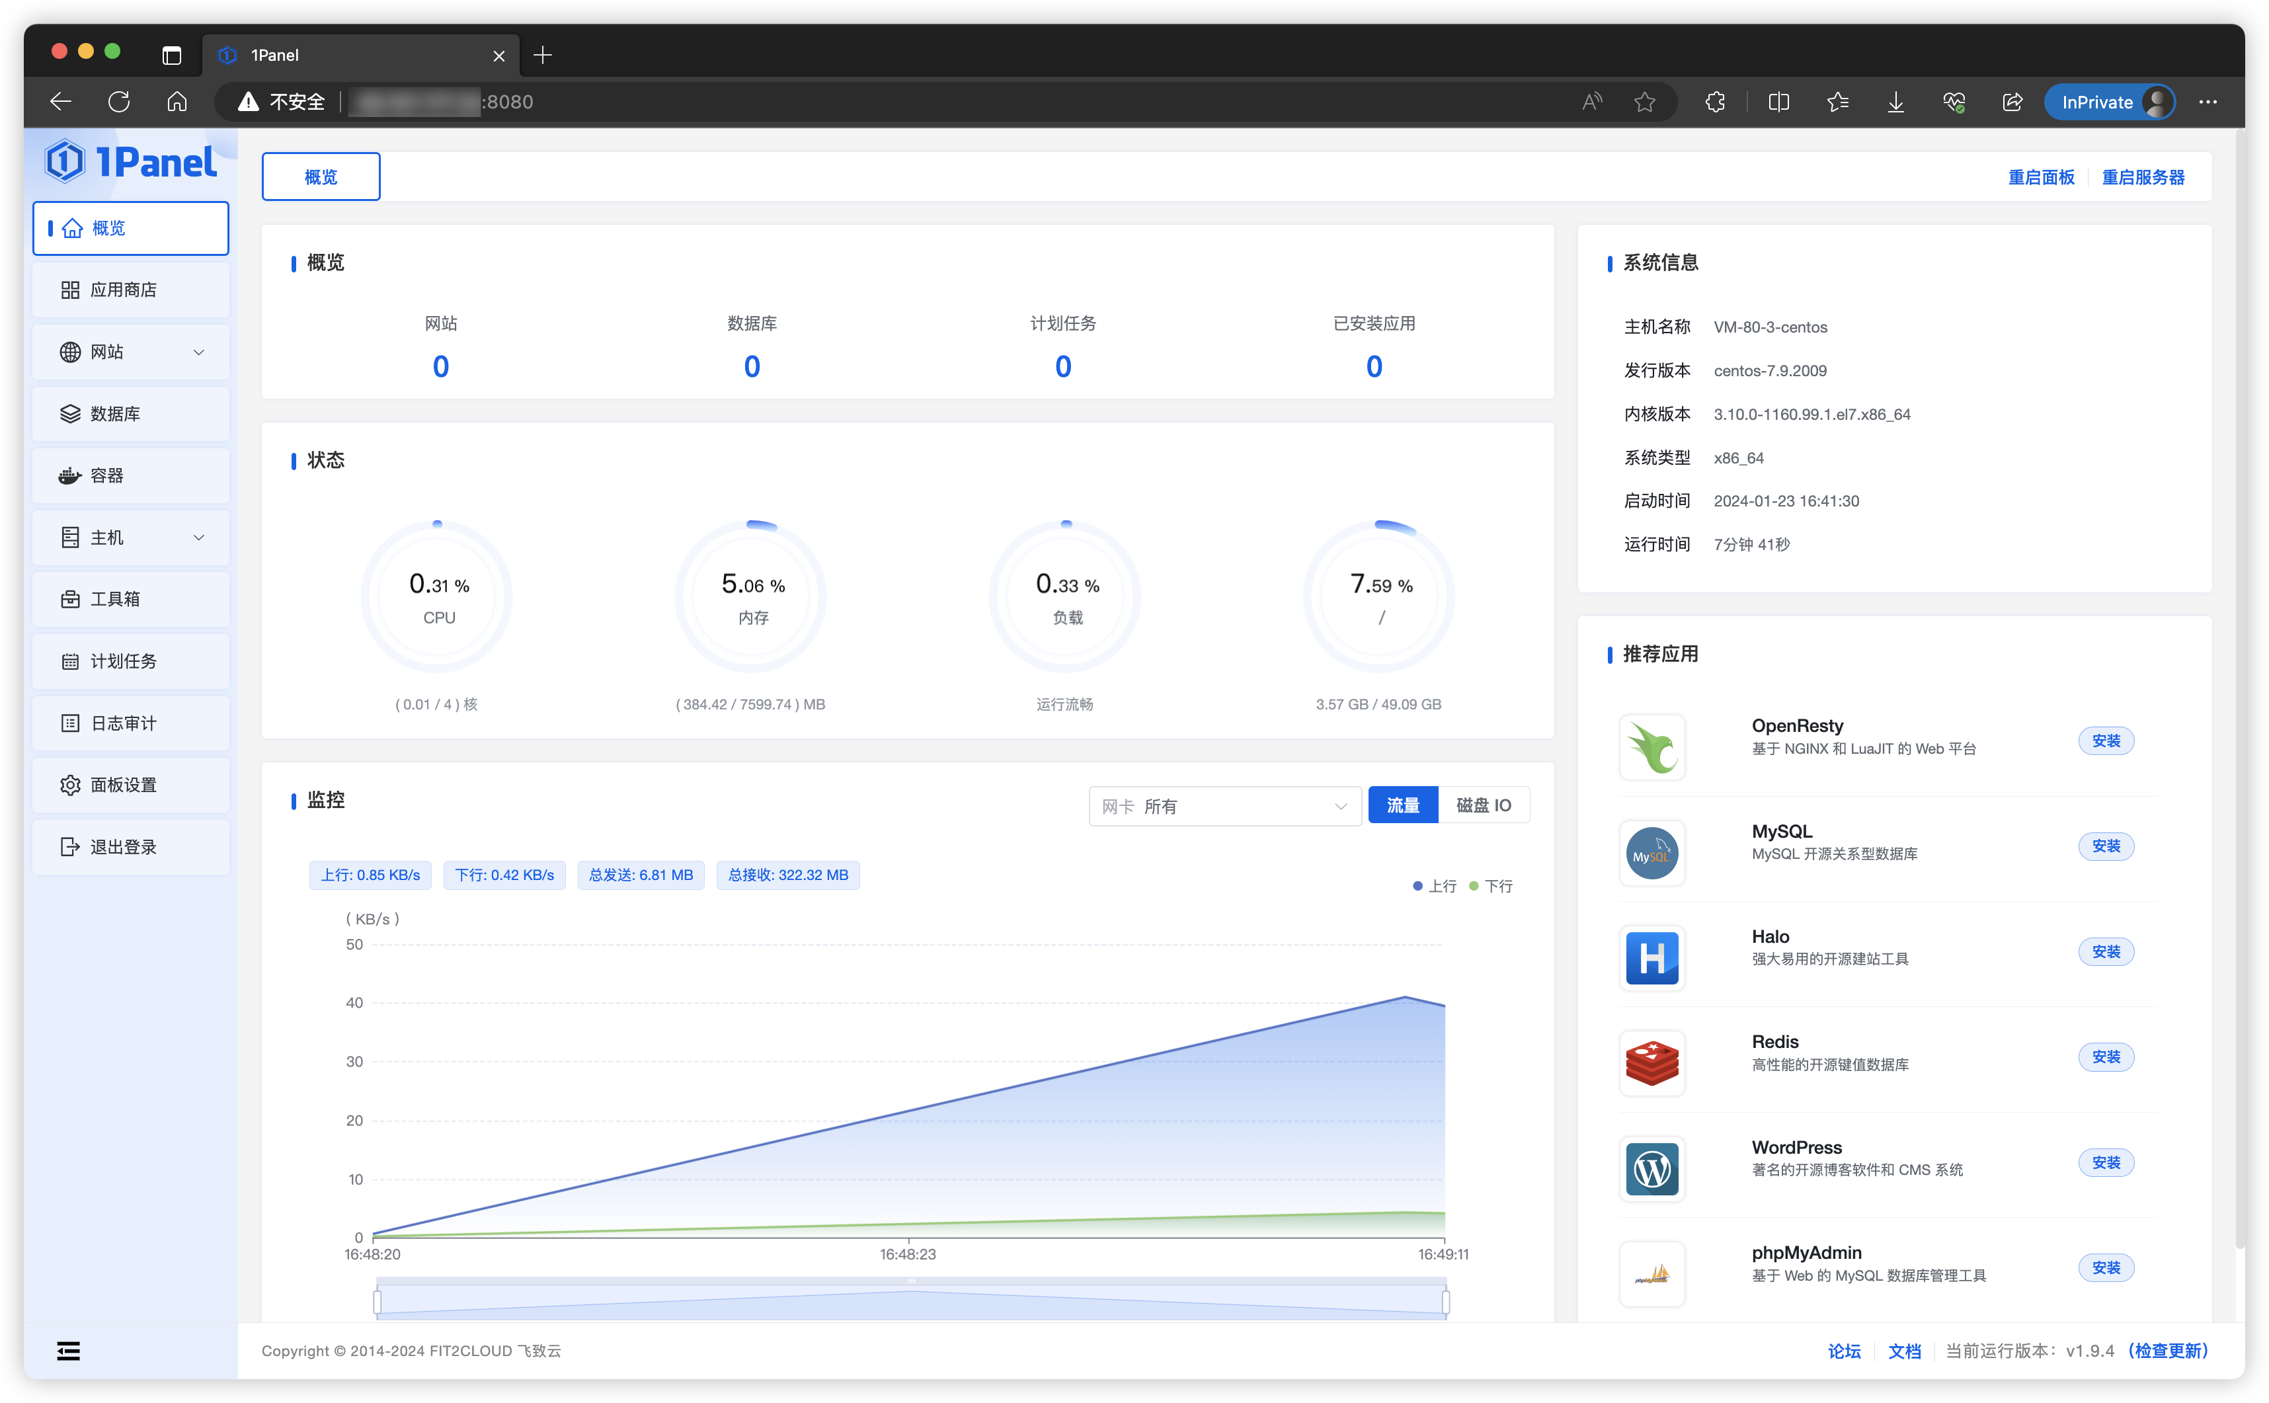The height and width of the screenshot is (1403, 2269).
Task: Click the 1Panel logo in sidebar
Action: pyautogui.click(x=130, y=161)
